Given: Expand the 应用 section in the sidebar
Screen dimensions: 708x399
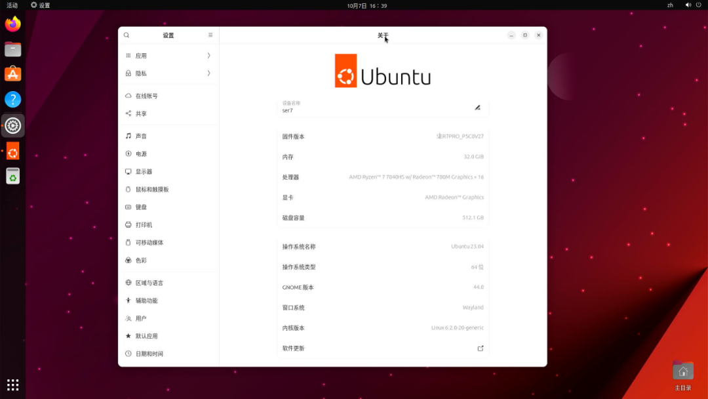Looking at the screenshot, I should 168,55.
